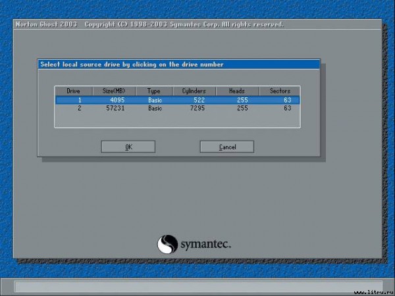Screen dimensions: 395x296
Task: Click the 57231 size value
Action: pos(115,109)
